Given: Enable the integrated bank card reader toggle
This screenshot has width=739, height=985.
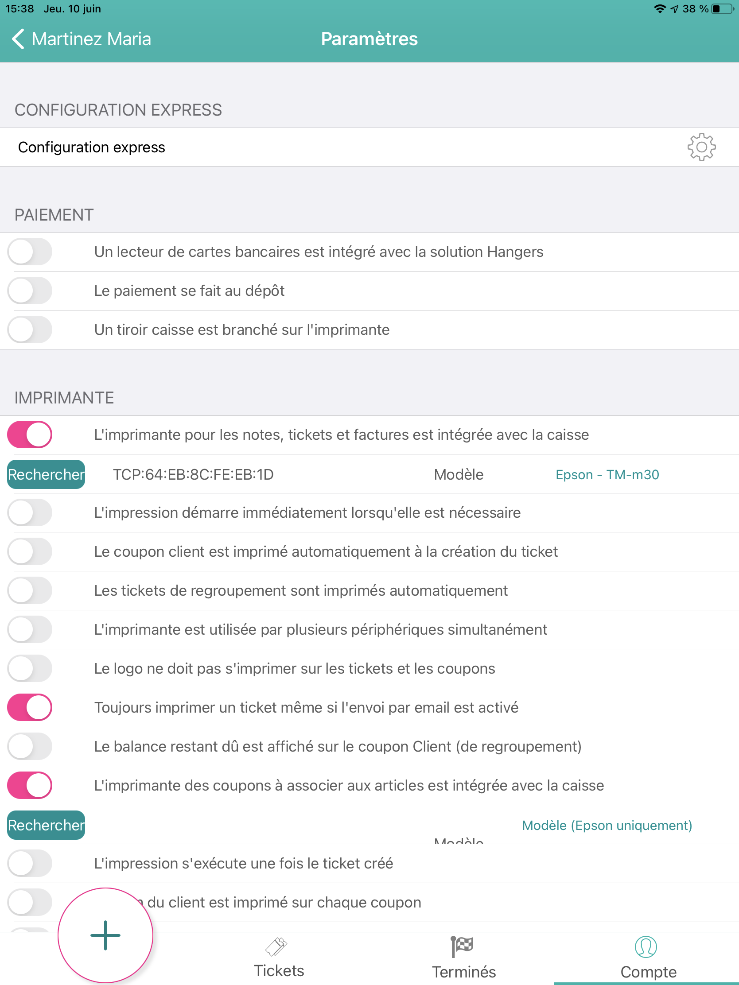Looking at the screenshot, I should tap(30, 252).
